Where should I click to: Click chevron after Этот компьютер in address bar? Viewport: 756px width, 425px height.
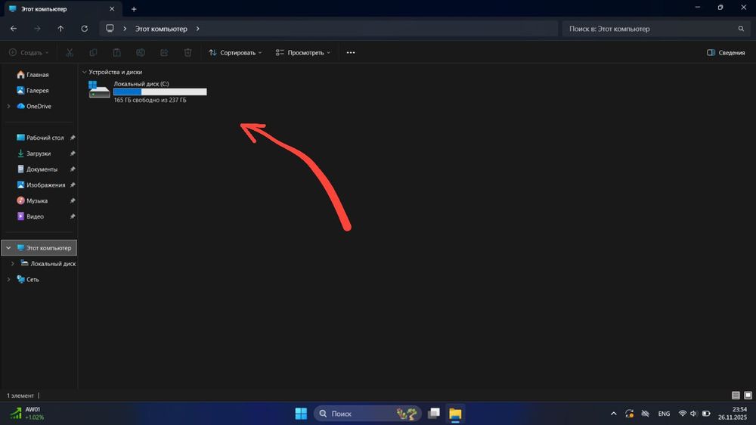coord(197,29)
